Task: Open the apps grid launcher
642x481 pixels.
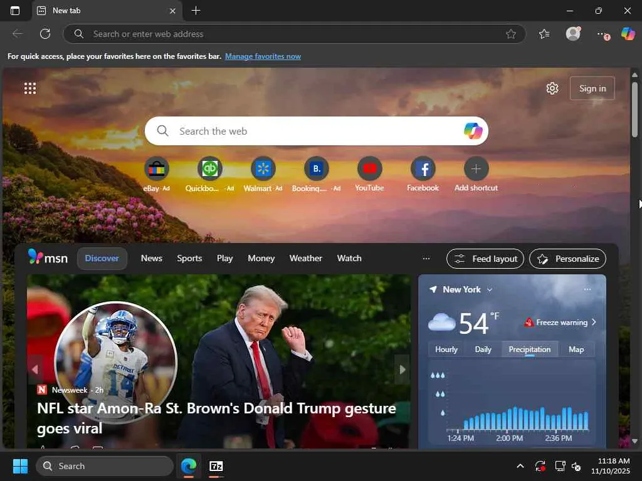Action: [x=30, y=88]
